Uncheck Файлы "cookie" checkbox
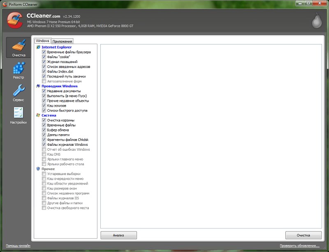The height and width of the screenshot is (252, 329). point(44,57)
